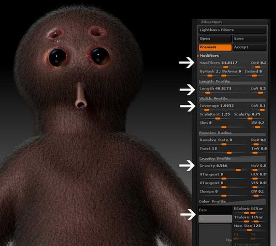Adjust the SlV slim variation slider

click(x=258, y=125)
